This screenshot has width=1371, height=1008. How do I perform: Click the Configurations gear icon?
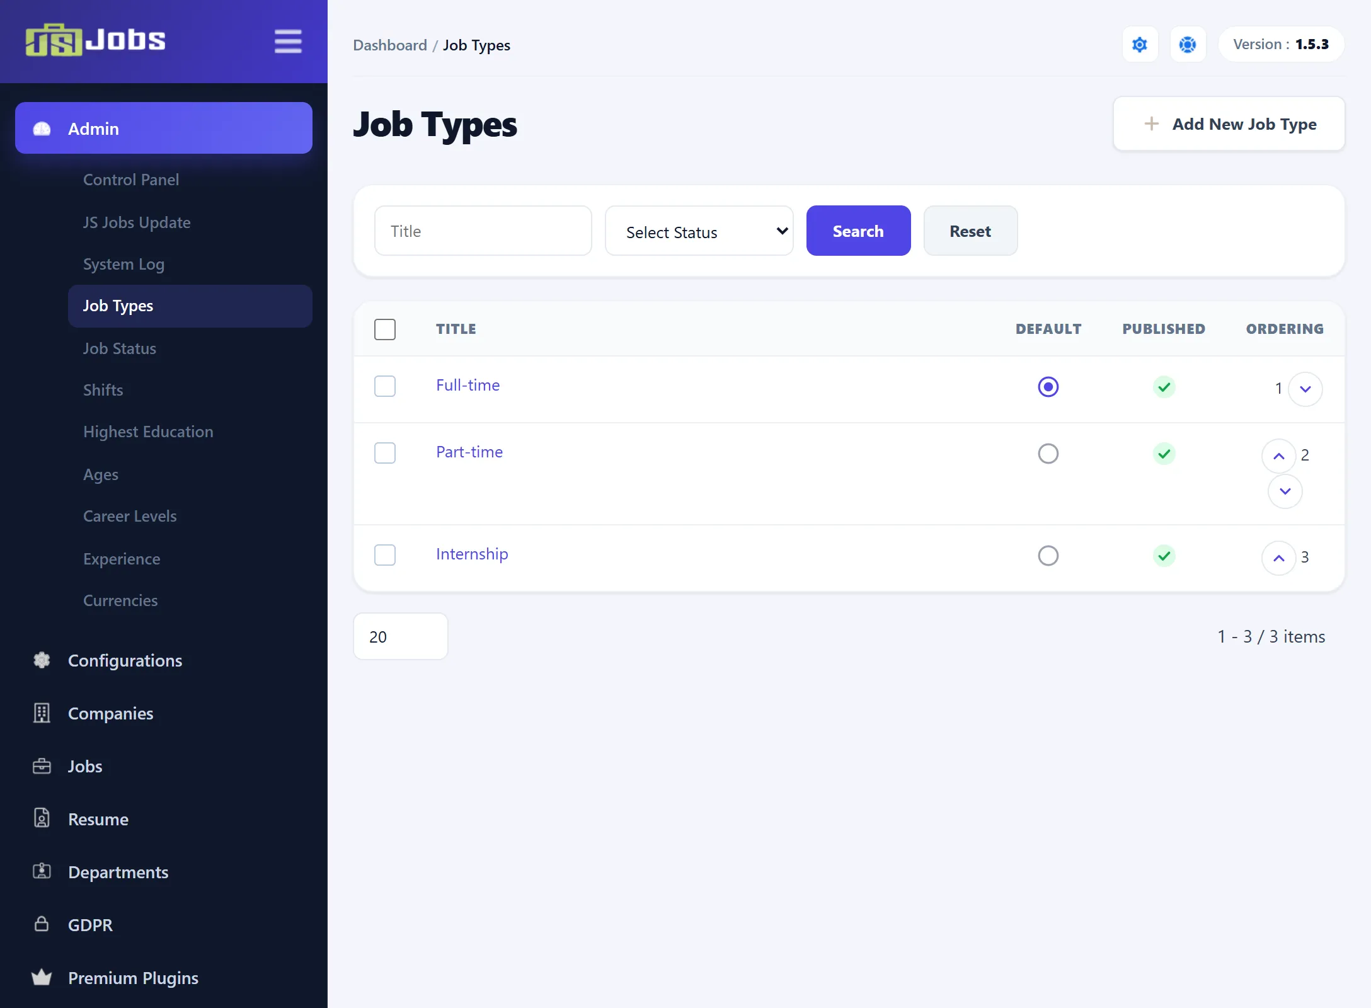click(42, 660)
